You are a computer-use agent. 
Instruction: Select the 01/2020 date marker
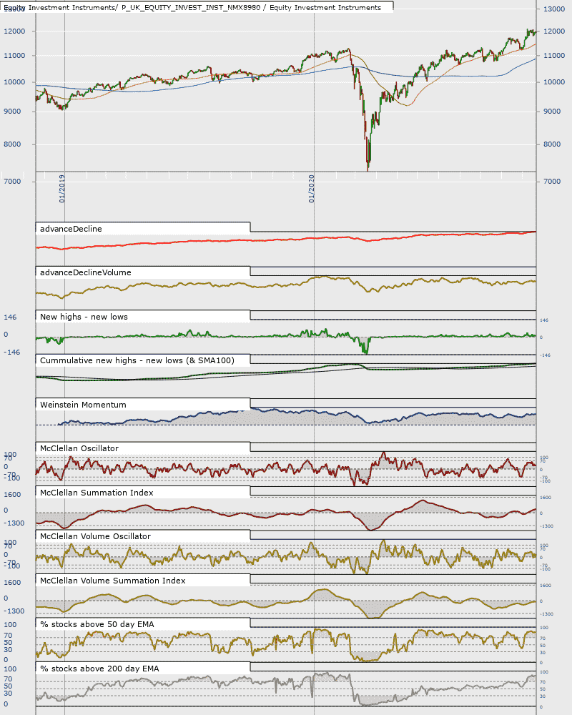[312, 188]
